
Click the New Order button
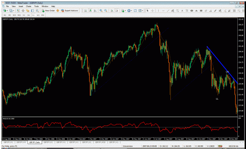click(48, 11)
